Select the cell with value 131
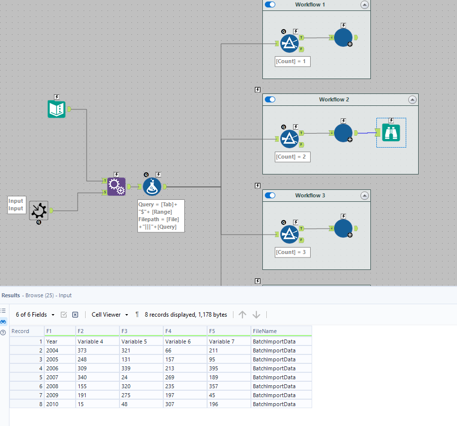Screen dimensions: 457x426 141,359
